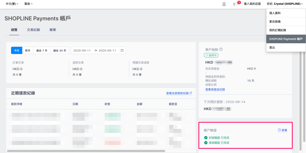Click help icon next to 帳戶結餘
The image size is (306, 153).
click(x=221, y=49)
